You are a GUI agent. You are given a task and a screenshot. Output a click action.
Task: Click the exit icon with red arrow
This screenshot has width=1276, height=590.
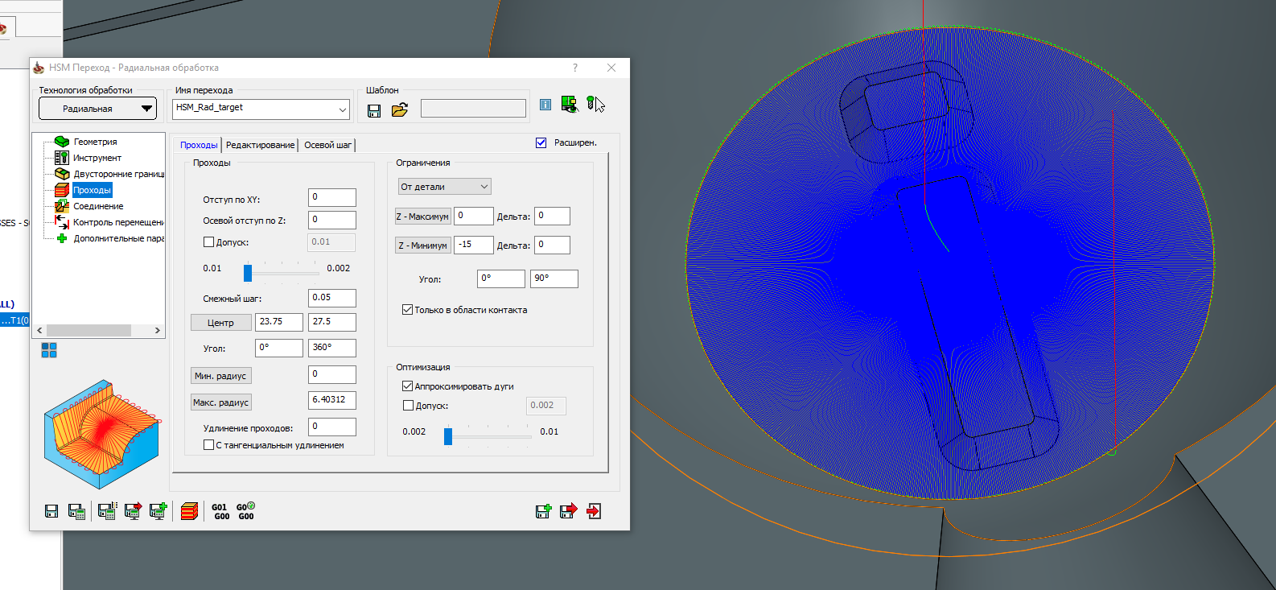594,511
